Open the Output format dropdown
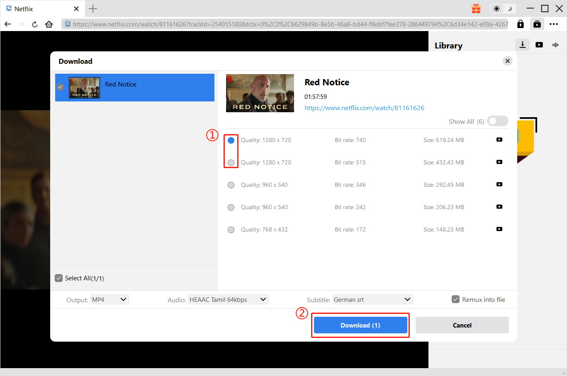Screen dimensions: 567x376 109,299
